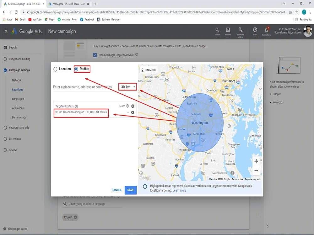Open the account profile picture
Image resolution: width=314 pixels, height=235 pixels.
(x=308, y=31)
